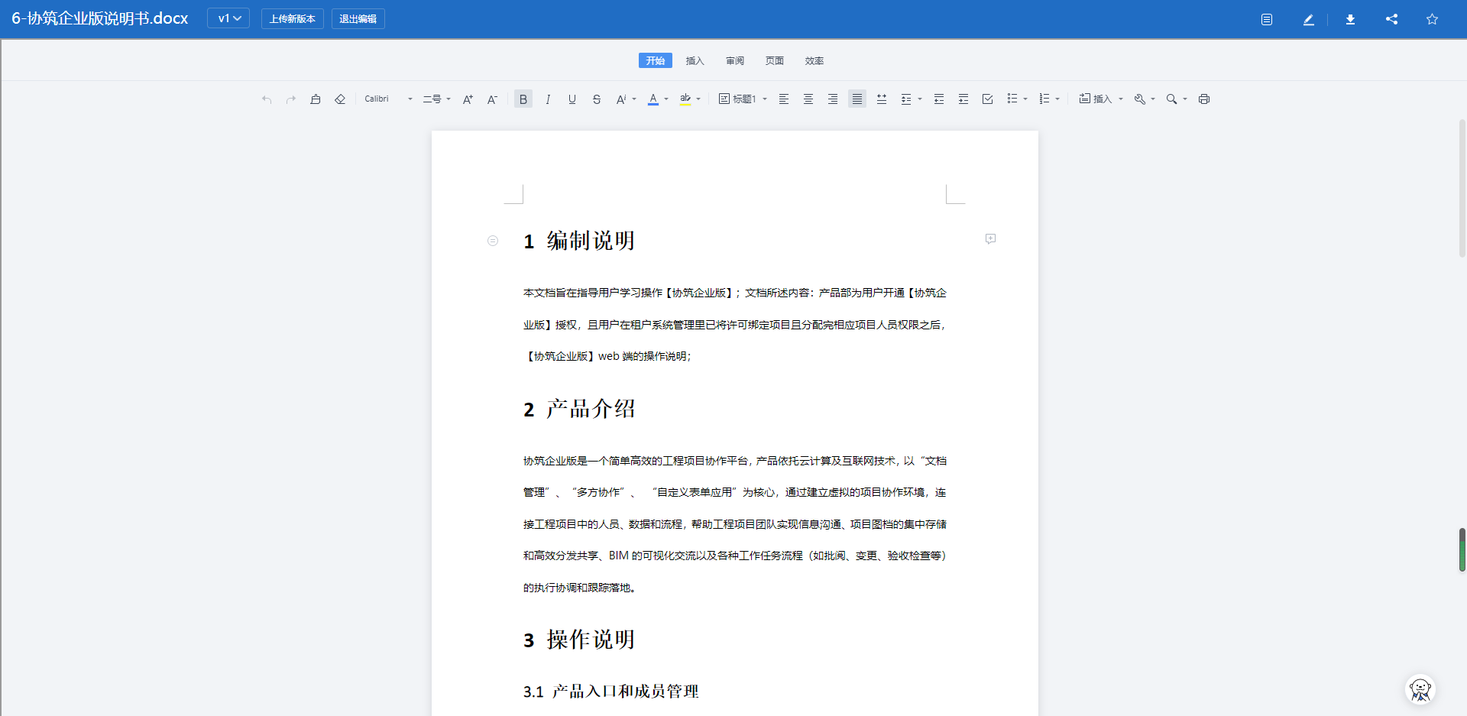This screenshot has height=716, width=1467.
Task: Toggle bold formatting
Action: point(523,99)
